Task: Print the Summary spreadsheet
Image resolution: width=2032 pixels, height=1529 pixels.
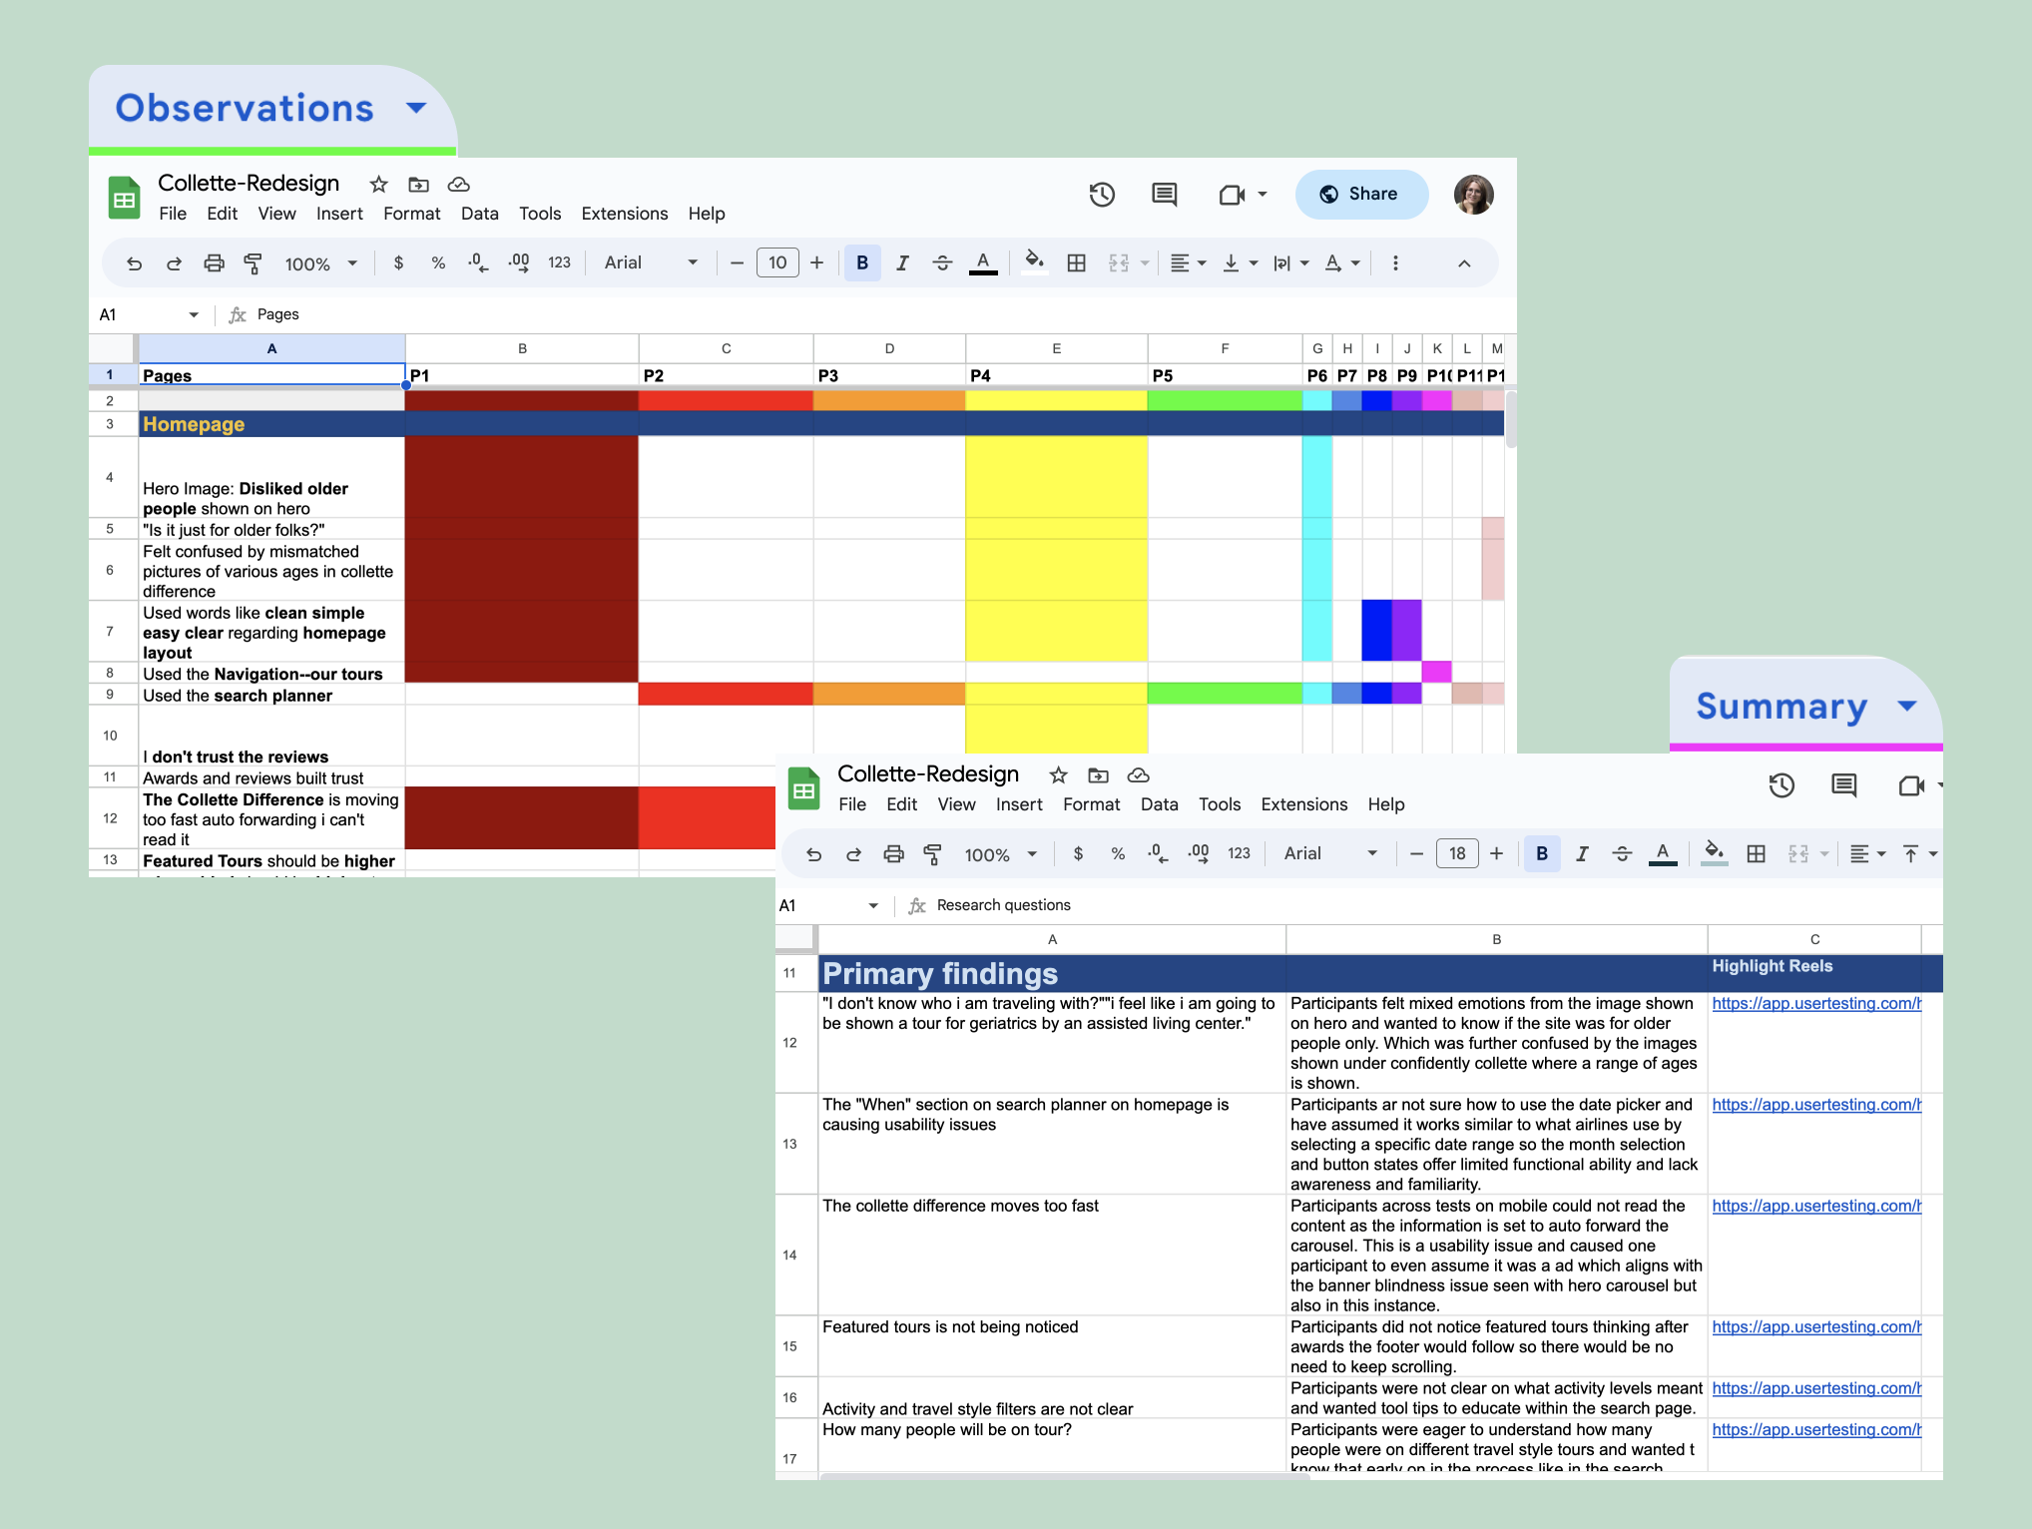Action: point(893,854)
